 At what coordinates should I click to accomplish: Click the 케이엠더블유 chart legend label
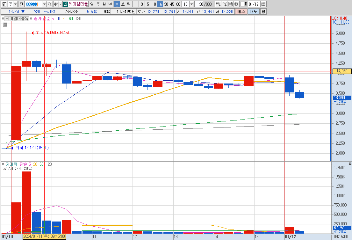(x=17, y=18)
